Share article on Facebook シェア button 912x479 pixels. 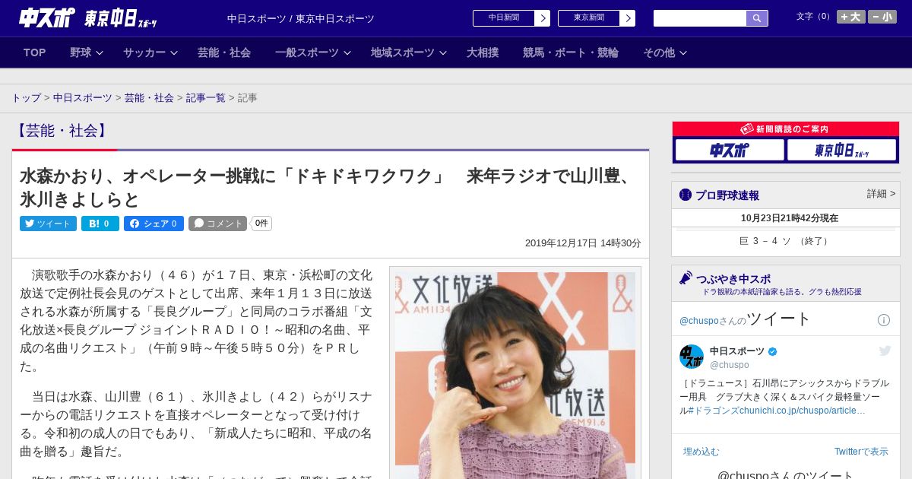pos(154,224)
